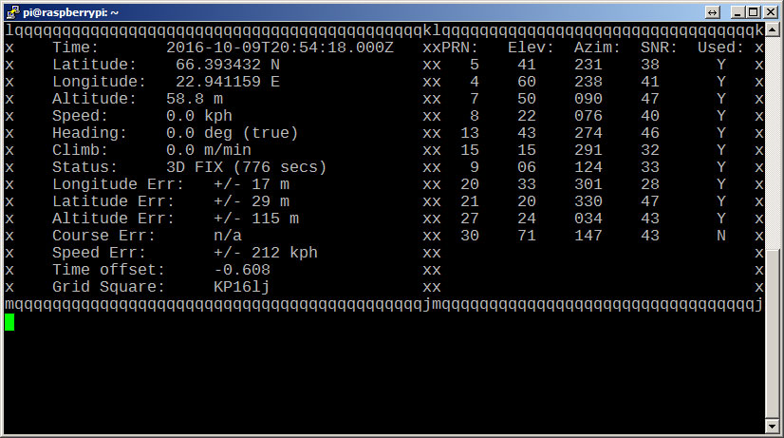Click elevation 71 in the PRN 30 row
Viewport: 784px width, 438px height.
tap(527, 236)
